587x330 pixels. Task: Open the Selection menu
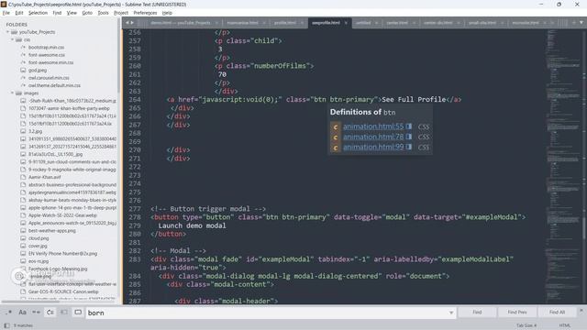click(x=39, y=13)
